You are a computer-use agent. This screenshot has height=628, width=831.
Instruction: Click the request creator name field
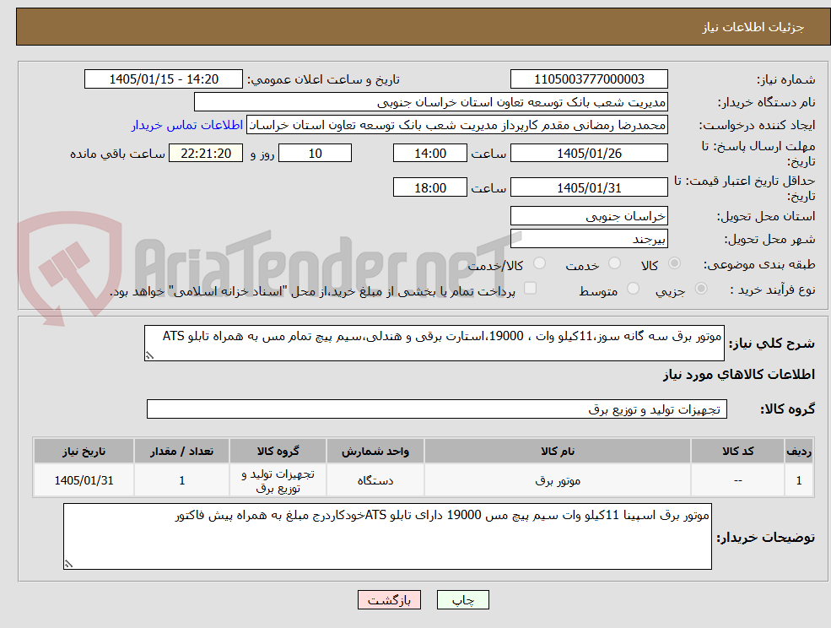coord(456,125)
